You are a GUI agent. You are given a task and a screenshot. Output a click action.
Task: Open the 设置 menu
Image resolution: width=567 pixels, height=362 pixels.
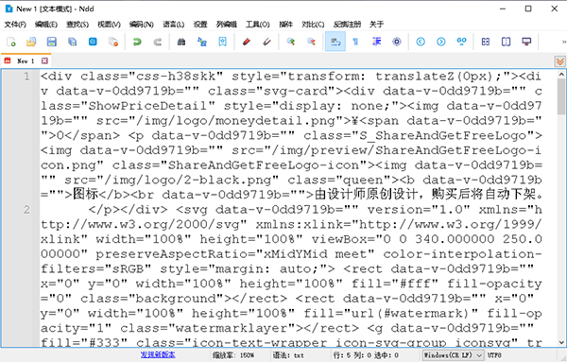[200, 25]
